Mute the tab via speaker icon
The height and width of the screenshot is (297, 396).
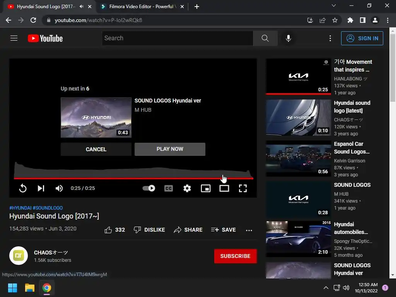click(81, 7)
